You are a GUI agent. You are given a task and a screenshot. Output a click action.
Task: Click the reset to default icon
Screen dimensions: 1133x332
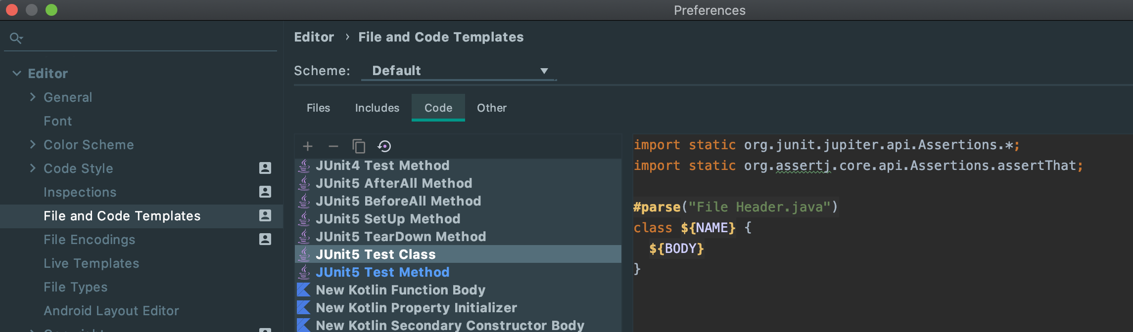coord(384,146)
